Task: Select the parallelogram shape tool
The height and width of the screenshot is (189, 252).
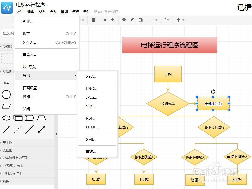Action: tap(6, 106)
